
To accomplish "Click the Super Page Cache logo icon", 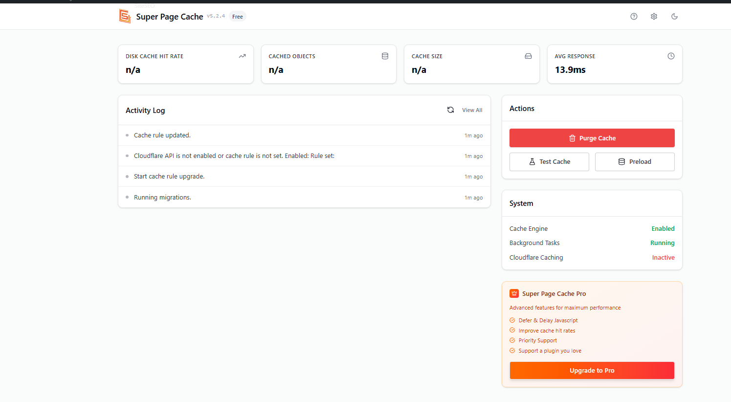I will point(125,16).
